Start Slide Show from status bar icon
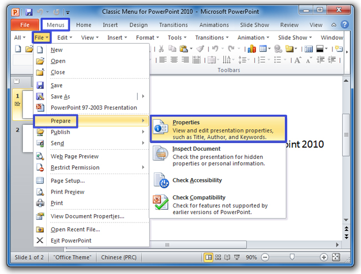 237,257
